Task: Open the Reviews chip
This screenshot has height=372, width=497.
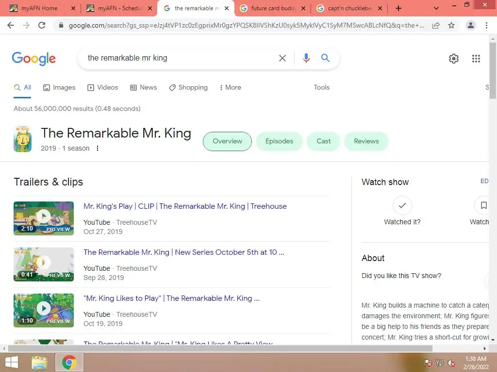Action: (366, 141)
